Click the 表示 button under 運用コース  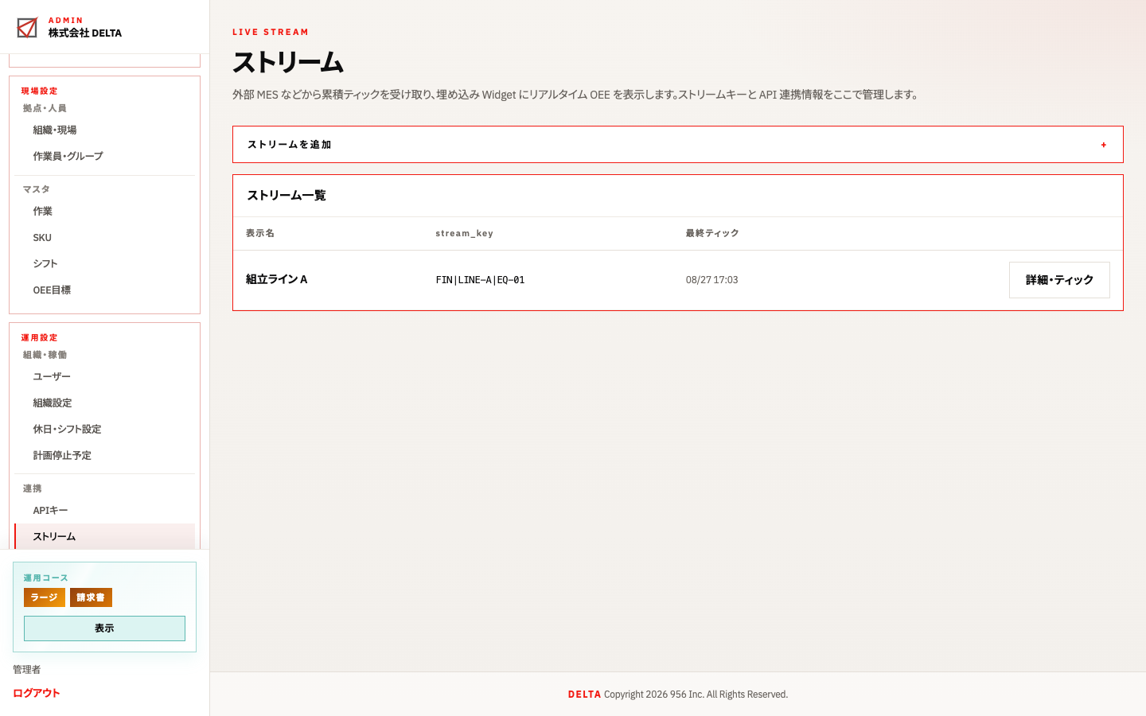point(104,628)
